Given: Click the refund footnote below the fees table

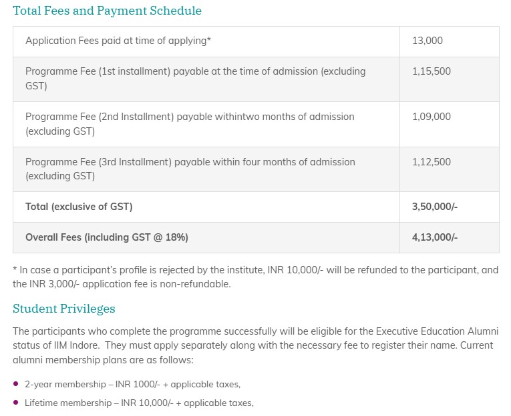Looking at the screenshot, I should coord(255,277).
